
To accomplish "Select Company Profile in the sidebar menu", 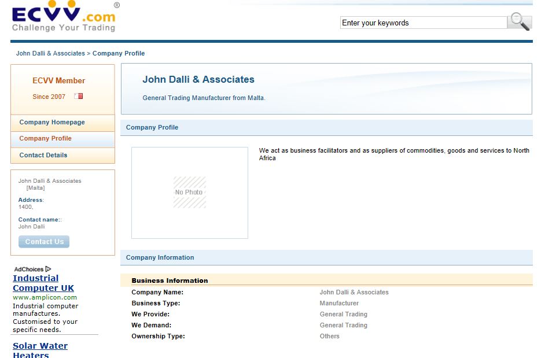I will click(46, 139).
